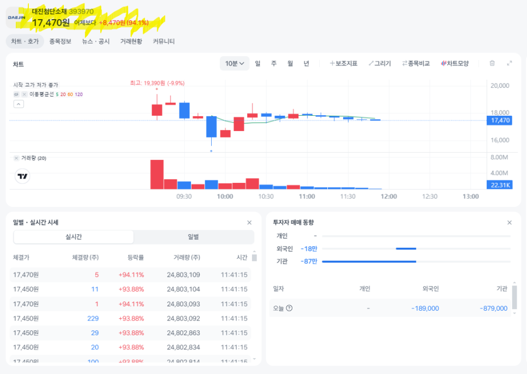Click the help icon next to 오늘

tap(289, 308)
